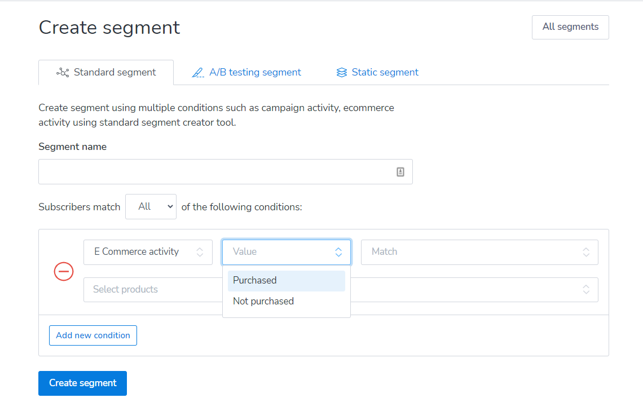
Task: Submit with the Create segment button
Action: point(82,383)
